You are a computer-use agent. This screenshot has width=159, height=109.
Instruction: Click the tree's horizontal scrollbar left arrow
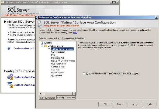(x=41, y=94)
